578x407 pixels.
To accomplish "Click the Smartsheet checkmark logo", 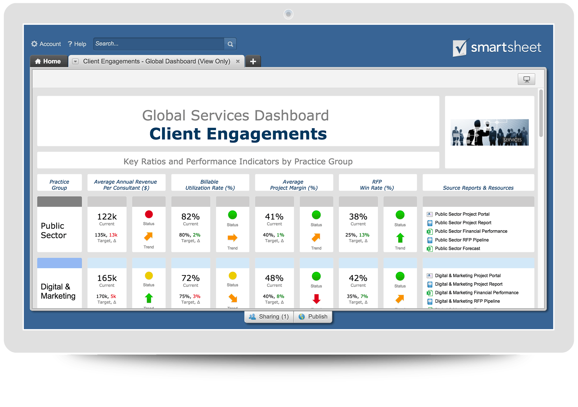I will click(460, 47).
